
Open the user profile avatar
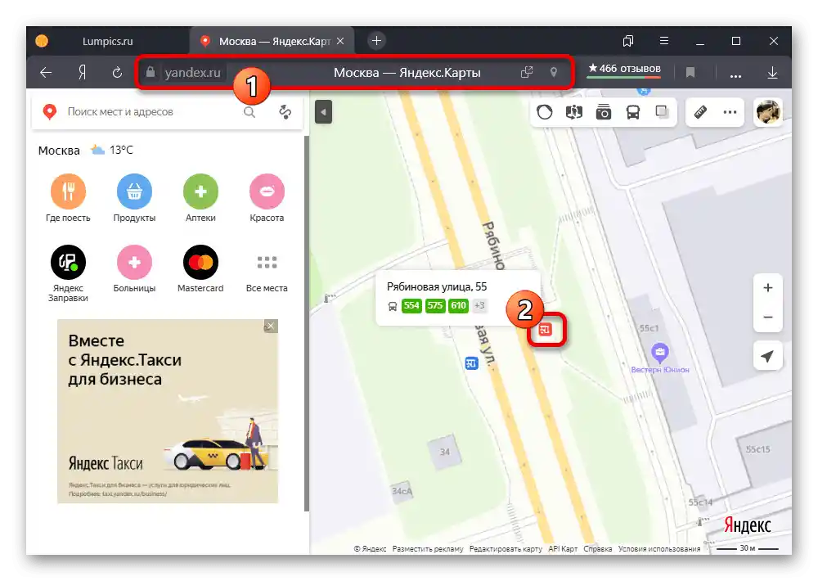pyautogui.click(x=768, y=112)
